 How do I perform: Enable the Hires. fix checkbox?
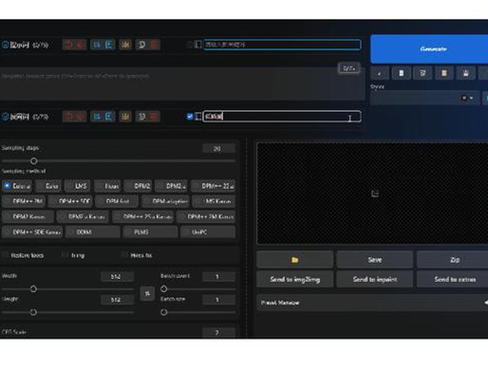point(124,255)
